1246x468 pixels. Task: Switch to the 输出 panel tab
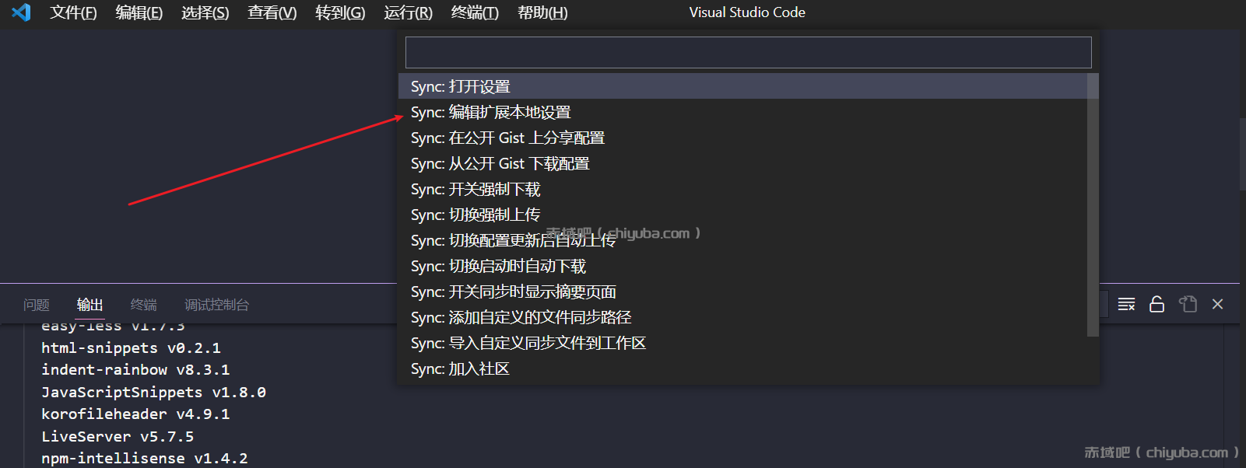(x=90, y=305)
